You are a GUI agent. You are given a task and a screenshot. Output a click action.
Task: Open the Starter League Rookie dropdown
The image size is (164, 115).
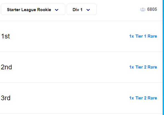coord(33,9)
